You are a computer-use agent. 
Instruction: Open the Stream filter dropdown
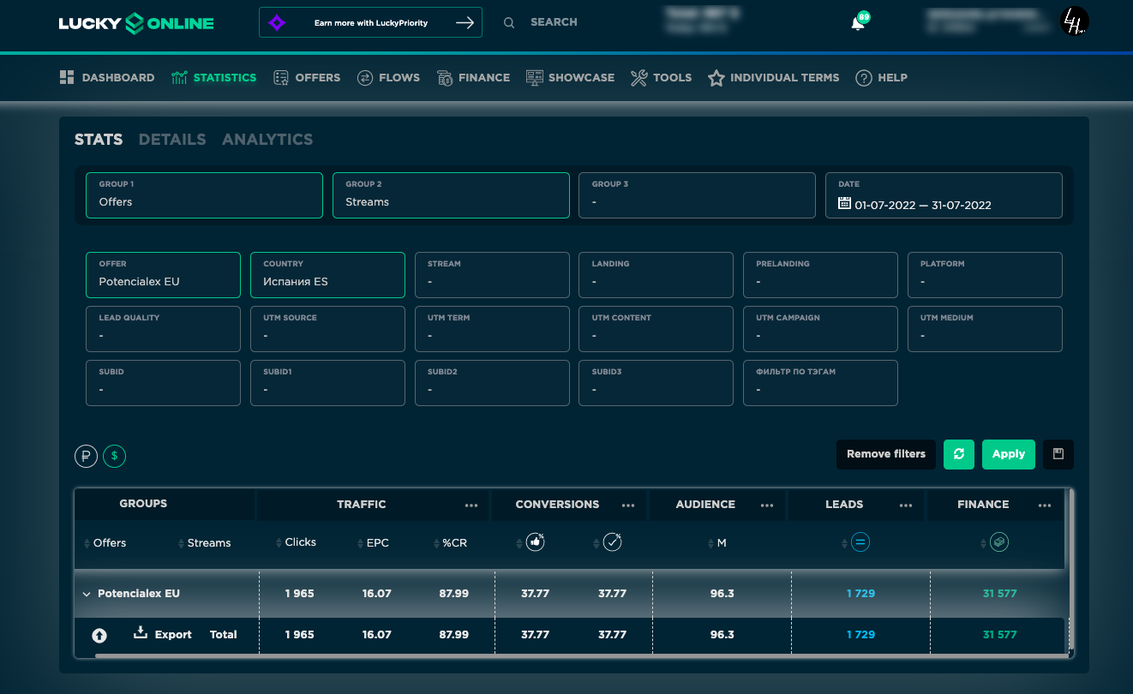492,275
